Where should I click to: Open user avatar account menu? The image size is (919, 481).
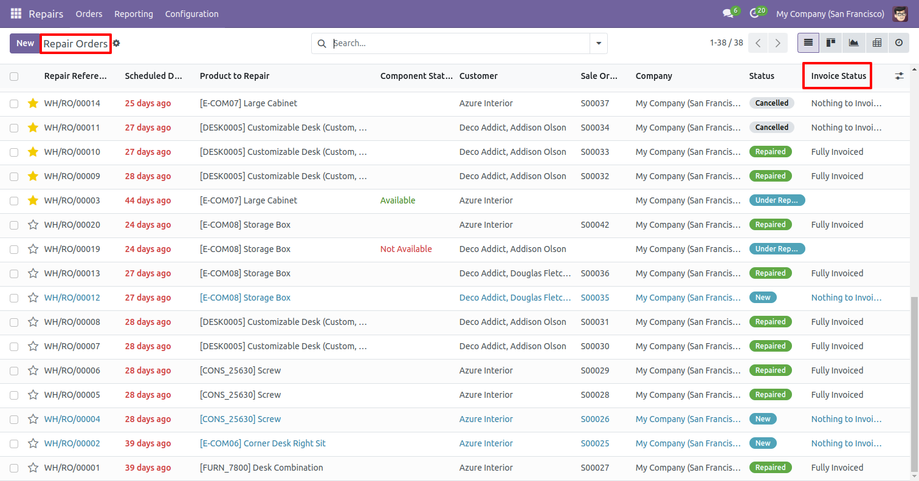[x=900, y=13]
